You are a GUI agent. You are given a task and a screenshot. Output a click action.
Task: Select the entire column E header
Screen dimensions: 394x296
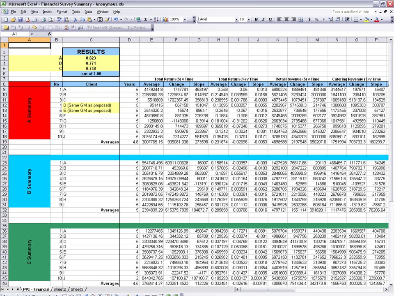pyautogui.click(x=151, y=40)
